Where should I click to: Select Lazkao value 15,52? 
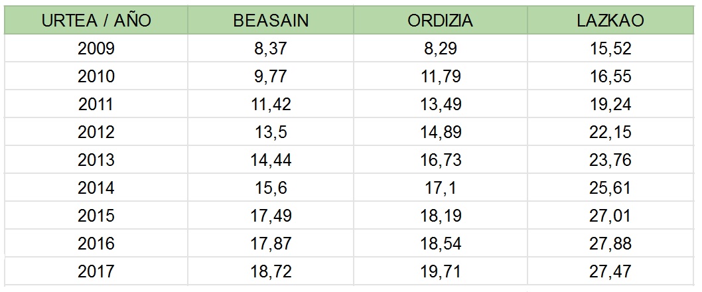pyautogui.click(x=610, y=48)
